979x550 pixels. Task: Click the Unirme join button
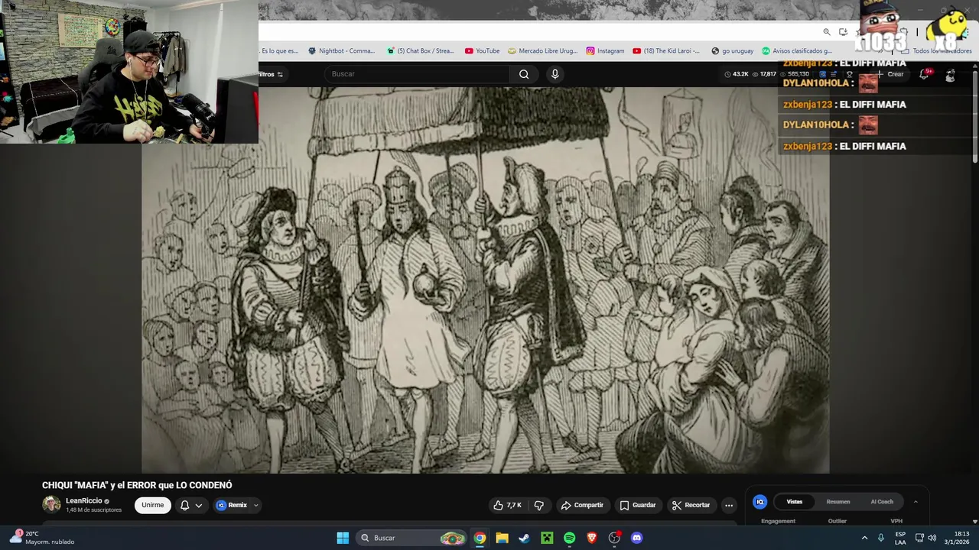[153, 505]
